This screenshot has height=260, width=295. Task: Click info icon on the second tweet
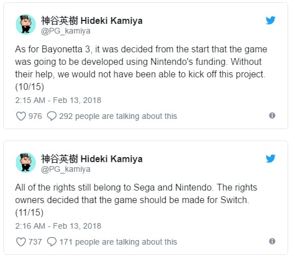(x=272, y=241)
